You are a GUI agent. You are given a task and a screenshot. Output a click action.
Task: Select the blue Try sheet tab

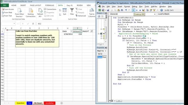pyautogui.click(x=29, y=103)
